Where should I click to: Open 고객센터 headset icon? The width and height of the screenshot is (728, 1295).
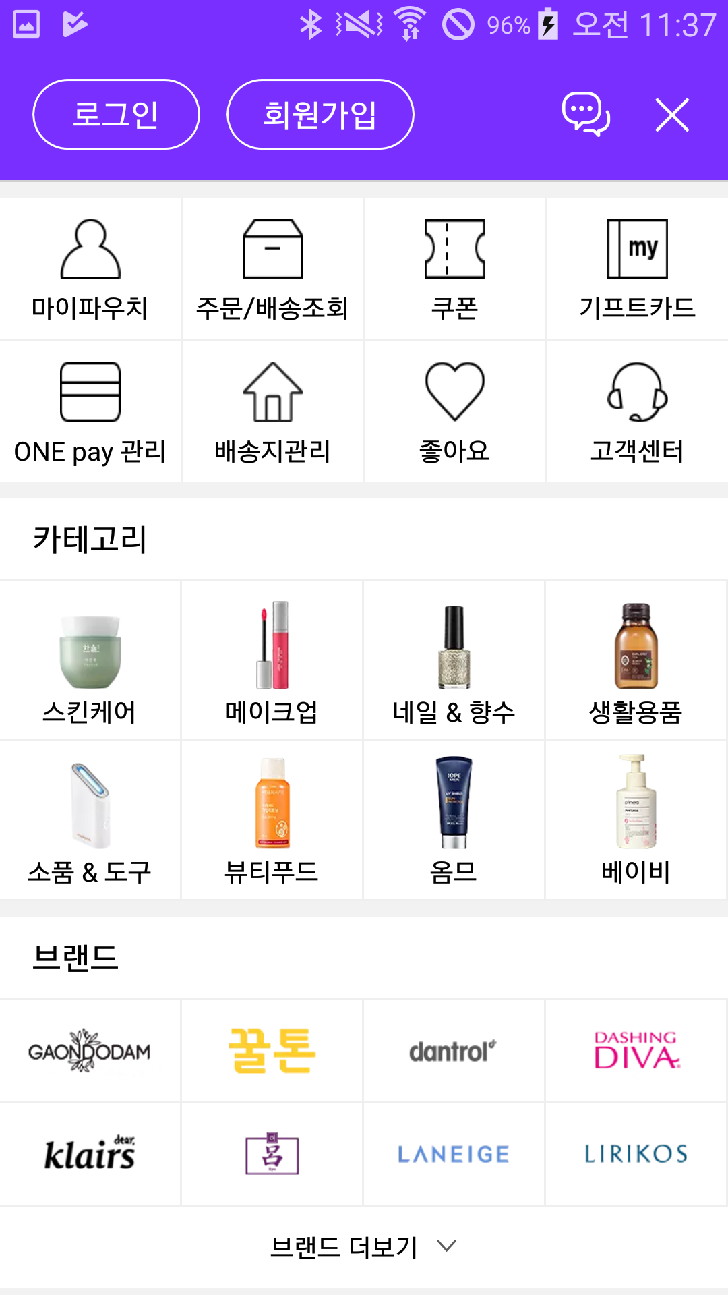637,392
